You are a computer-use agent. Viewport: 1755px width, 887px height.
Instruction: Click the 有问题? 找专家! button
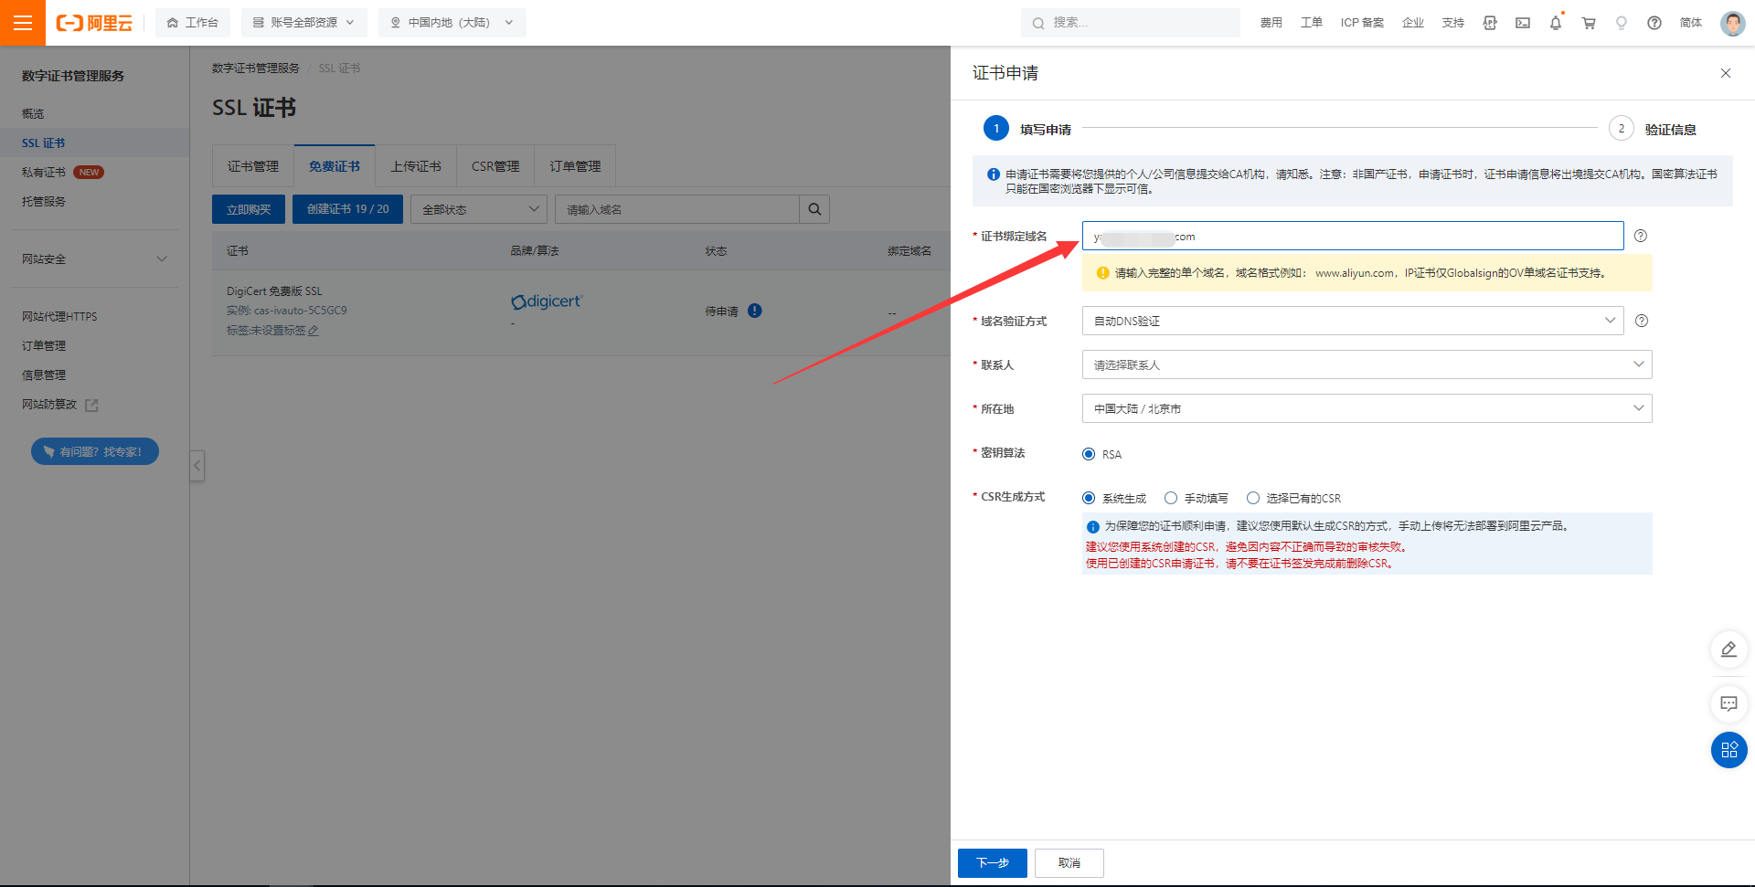click(95, 451)
